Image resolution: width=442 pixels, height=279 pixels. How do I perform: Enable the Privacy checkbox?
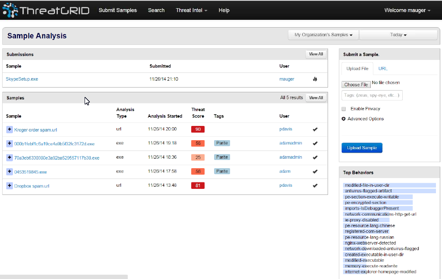coord(344,109)
